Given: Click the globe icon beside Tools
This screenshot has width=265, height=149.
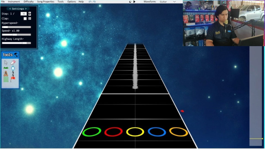Looking at the screenshot, I should click(16, 55).
